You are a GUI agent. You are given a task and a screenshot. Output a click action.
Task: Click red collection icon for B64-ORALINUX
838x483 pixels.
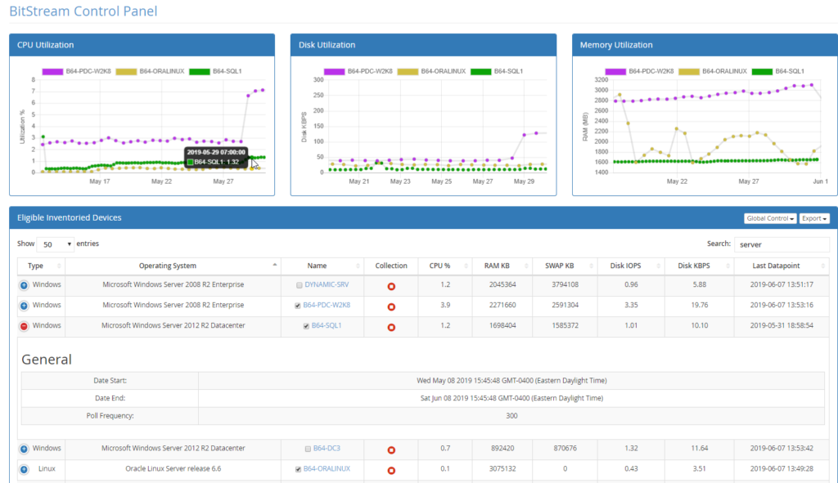pyautogui.click(x=391, y=470)
